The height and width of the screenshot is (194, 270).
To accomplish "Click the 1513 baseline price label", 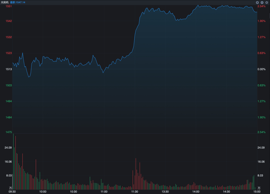I will coord(8,69).
